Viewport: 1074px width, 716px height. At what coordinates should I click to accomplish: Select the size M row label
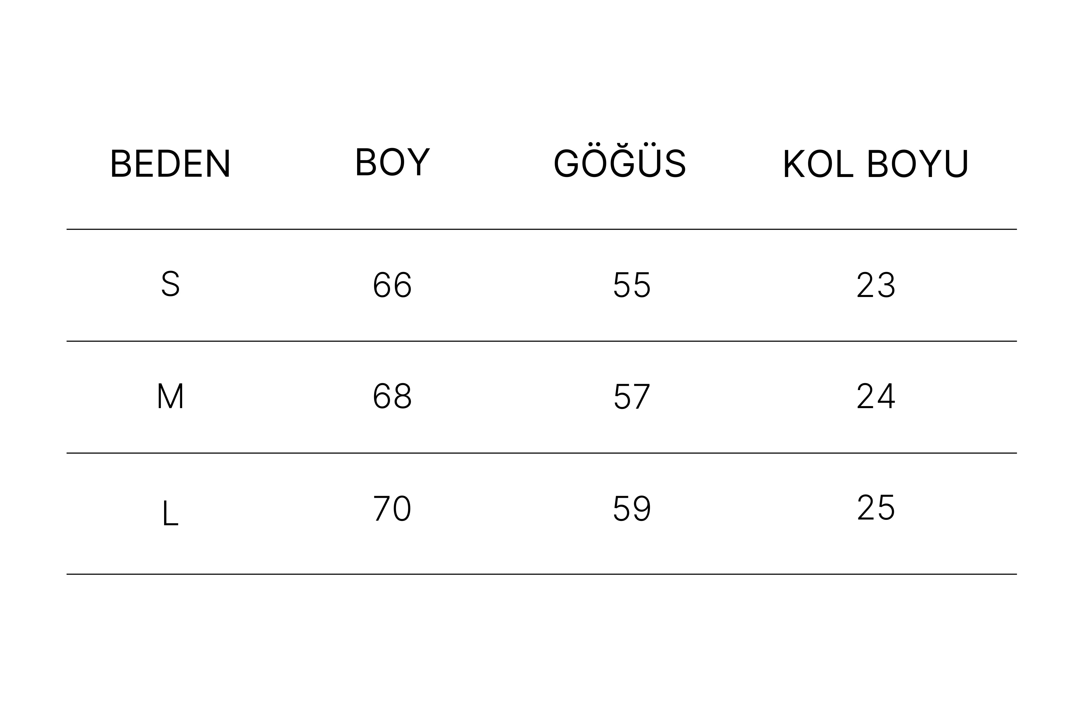tap(170, 396)
